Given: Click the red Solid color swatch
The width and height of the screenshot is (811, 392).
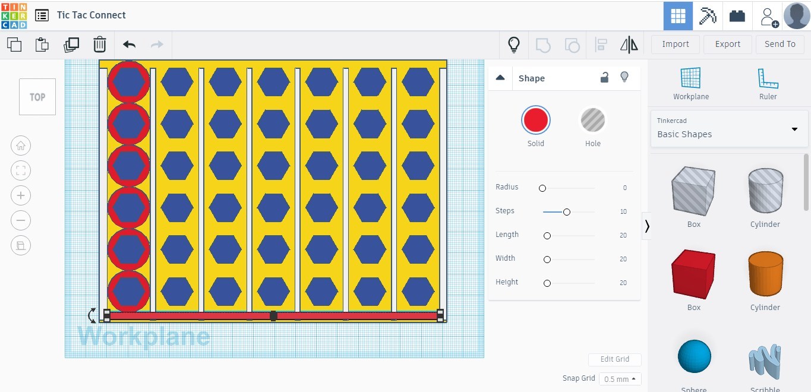Looking at the screenshot, I should (535, 121).
